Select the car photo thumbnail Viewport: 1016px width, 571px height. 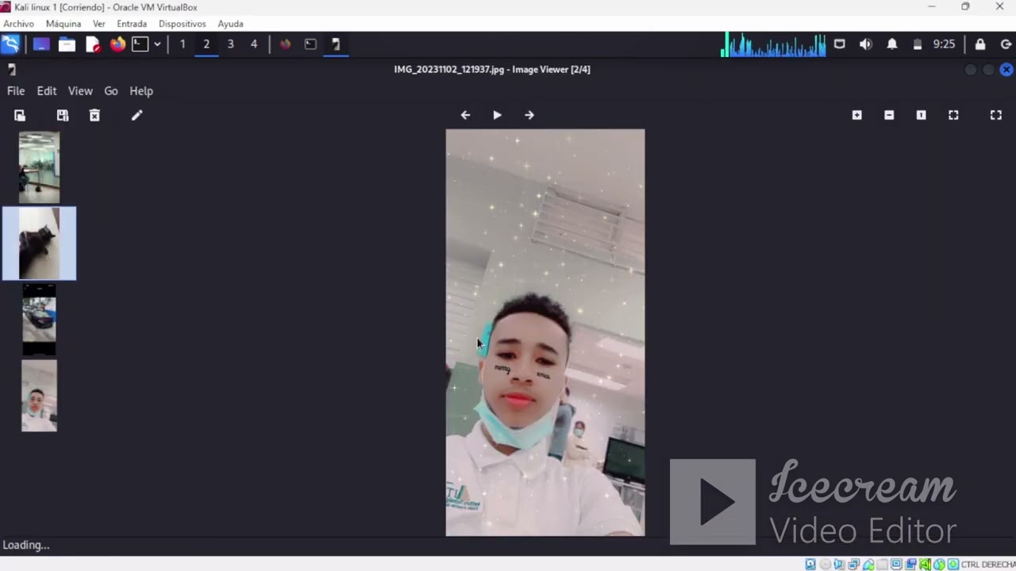pyautogui.click(x=39, y=319)
